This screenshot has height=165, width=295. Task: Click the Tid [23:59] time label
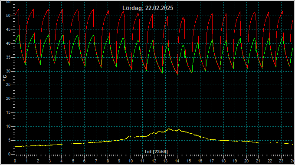[156, 152]
